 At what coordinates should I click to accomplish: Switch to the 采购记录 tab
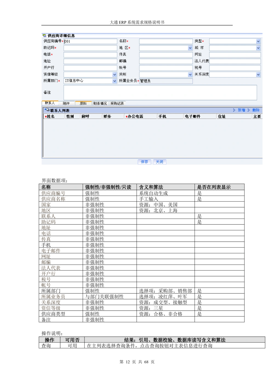[x=117, y=103]
